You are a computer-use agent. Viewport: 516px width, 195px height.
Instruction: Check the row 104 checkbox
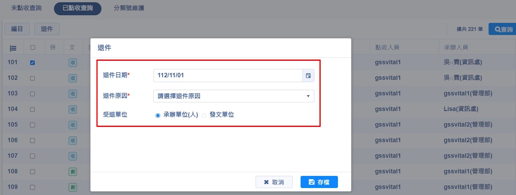click(33, 109)
